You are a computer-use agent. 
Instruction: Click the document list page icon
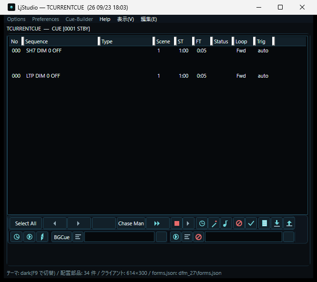[x=264, y=223]
